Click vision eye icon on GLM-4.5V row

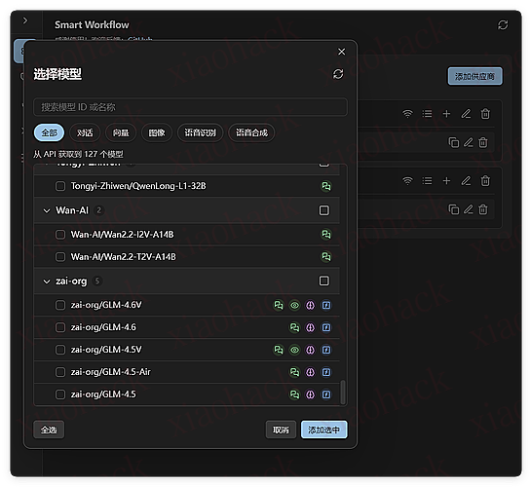coord(294,350)
